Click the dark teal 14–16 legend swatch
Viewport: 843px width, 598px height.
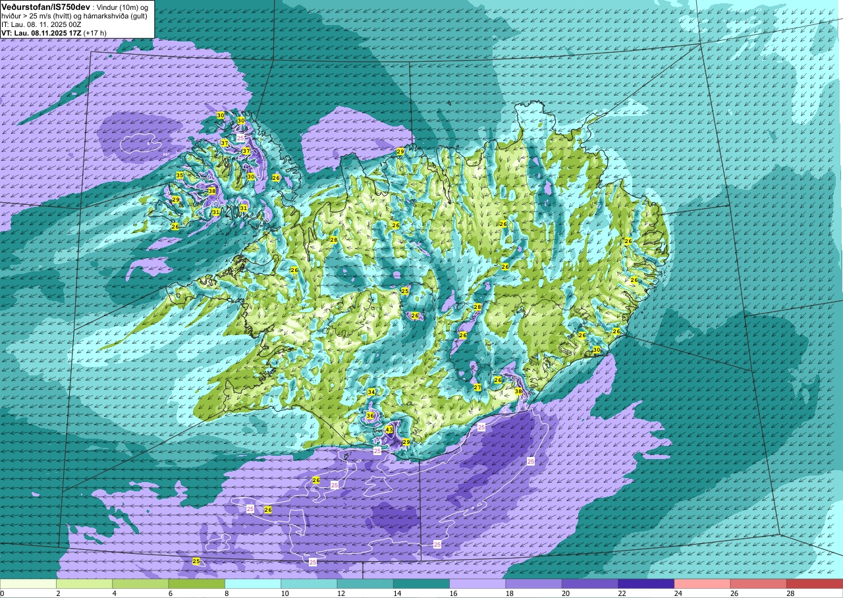click(x=421, y=584)
